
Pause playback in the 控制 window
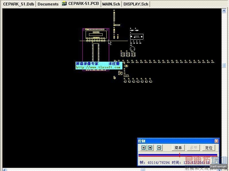coord(143,148)
